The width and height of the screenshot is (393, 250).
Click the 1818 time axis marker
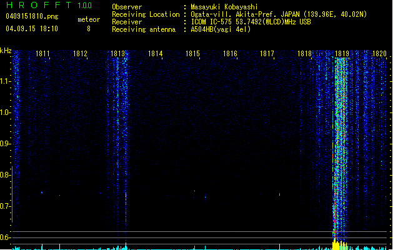[304, 54]
